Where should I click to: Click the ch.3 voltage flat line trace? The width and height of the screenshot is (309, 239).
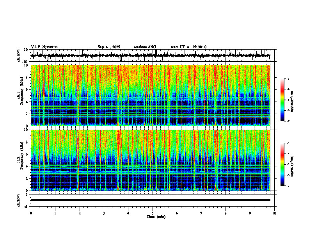(x=150, y=200)
